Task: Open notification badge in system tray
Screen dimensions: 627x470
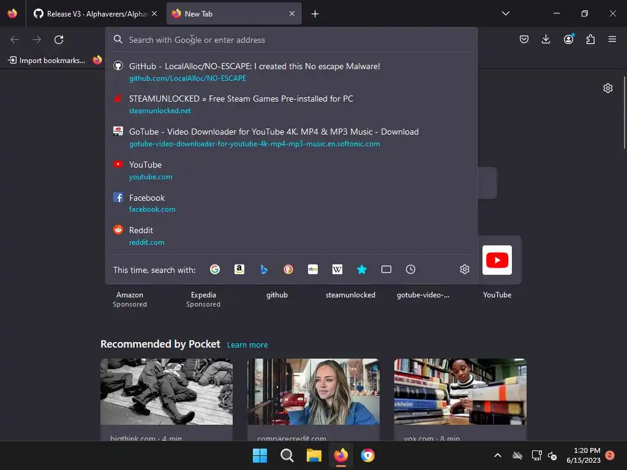Action: point(610,455)
